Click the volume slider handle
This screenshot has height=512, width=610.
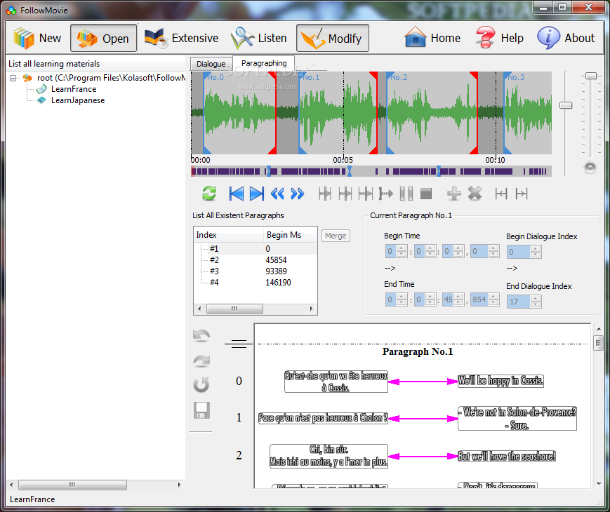591,76
